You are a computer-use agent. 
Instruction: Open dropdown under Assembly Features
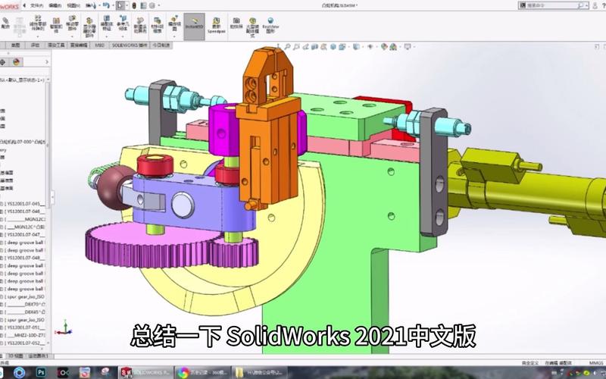(x=107, y=36)
